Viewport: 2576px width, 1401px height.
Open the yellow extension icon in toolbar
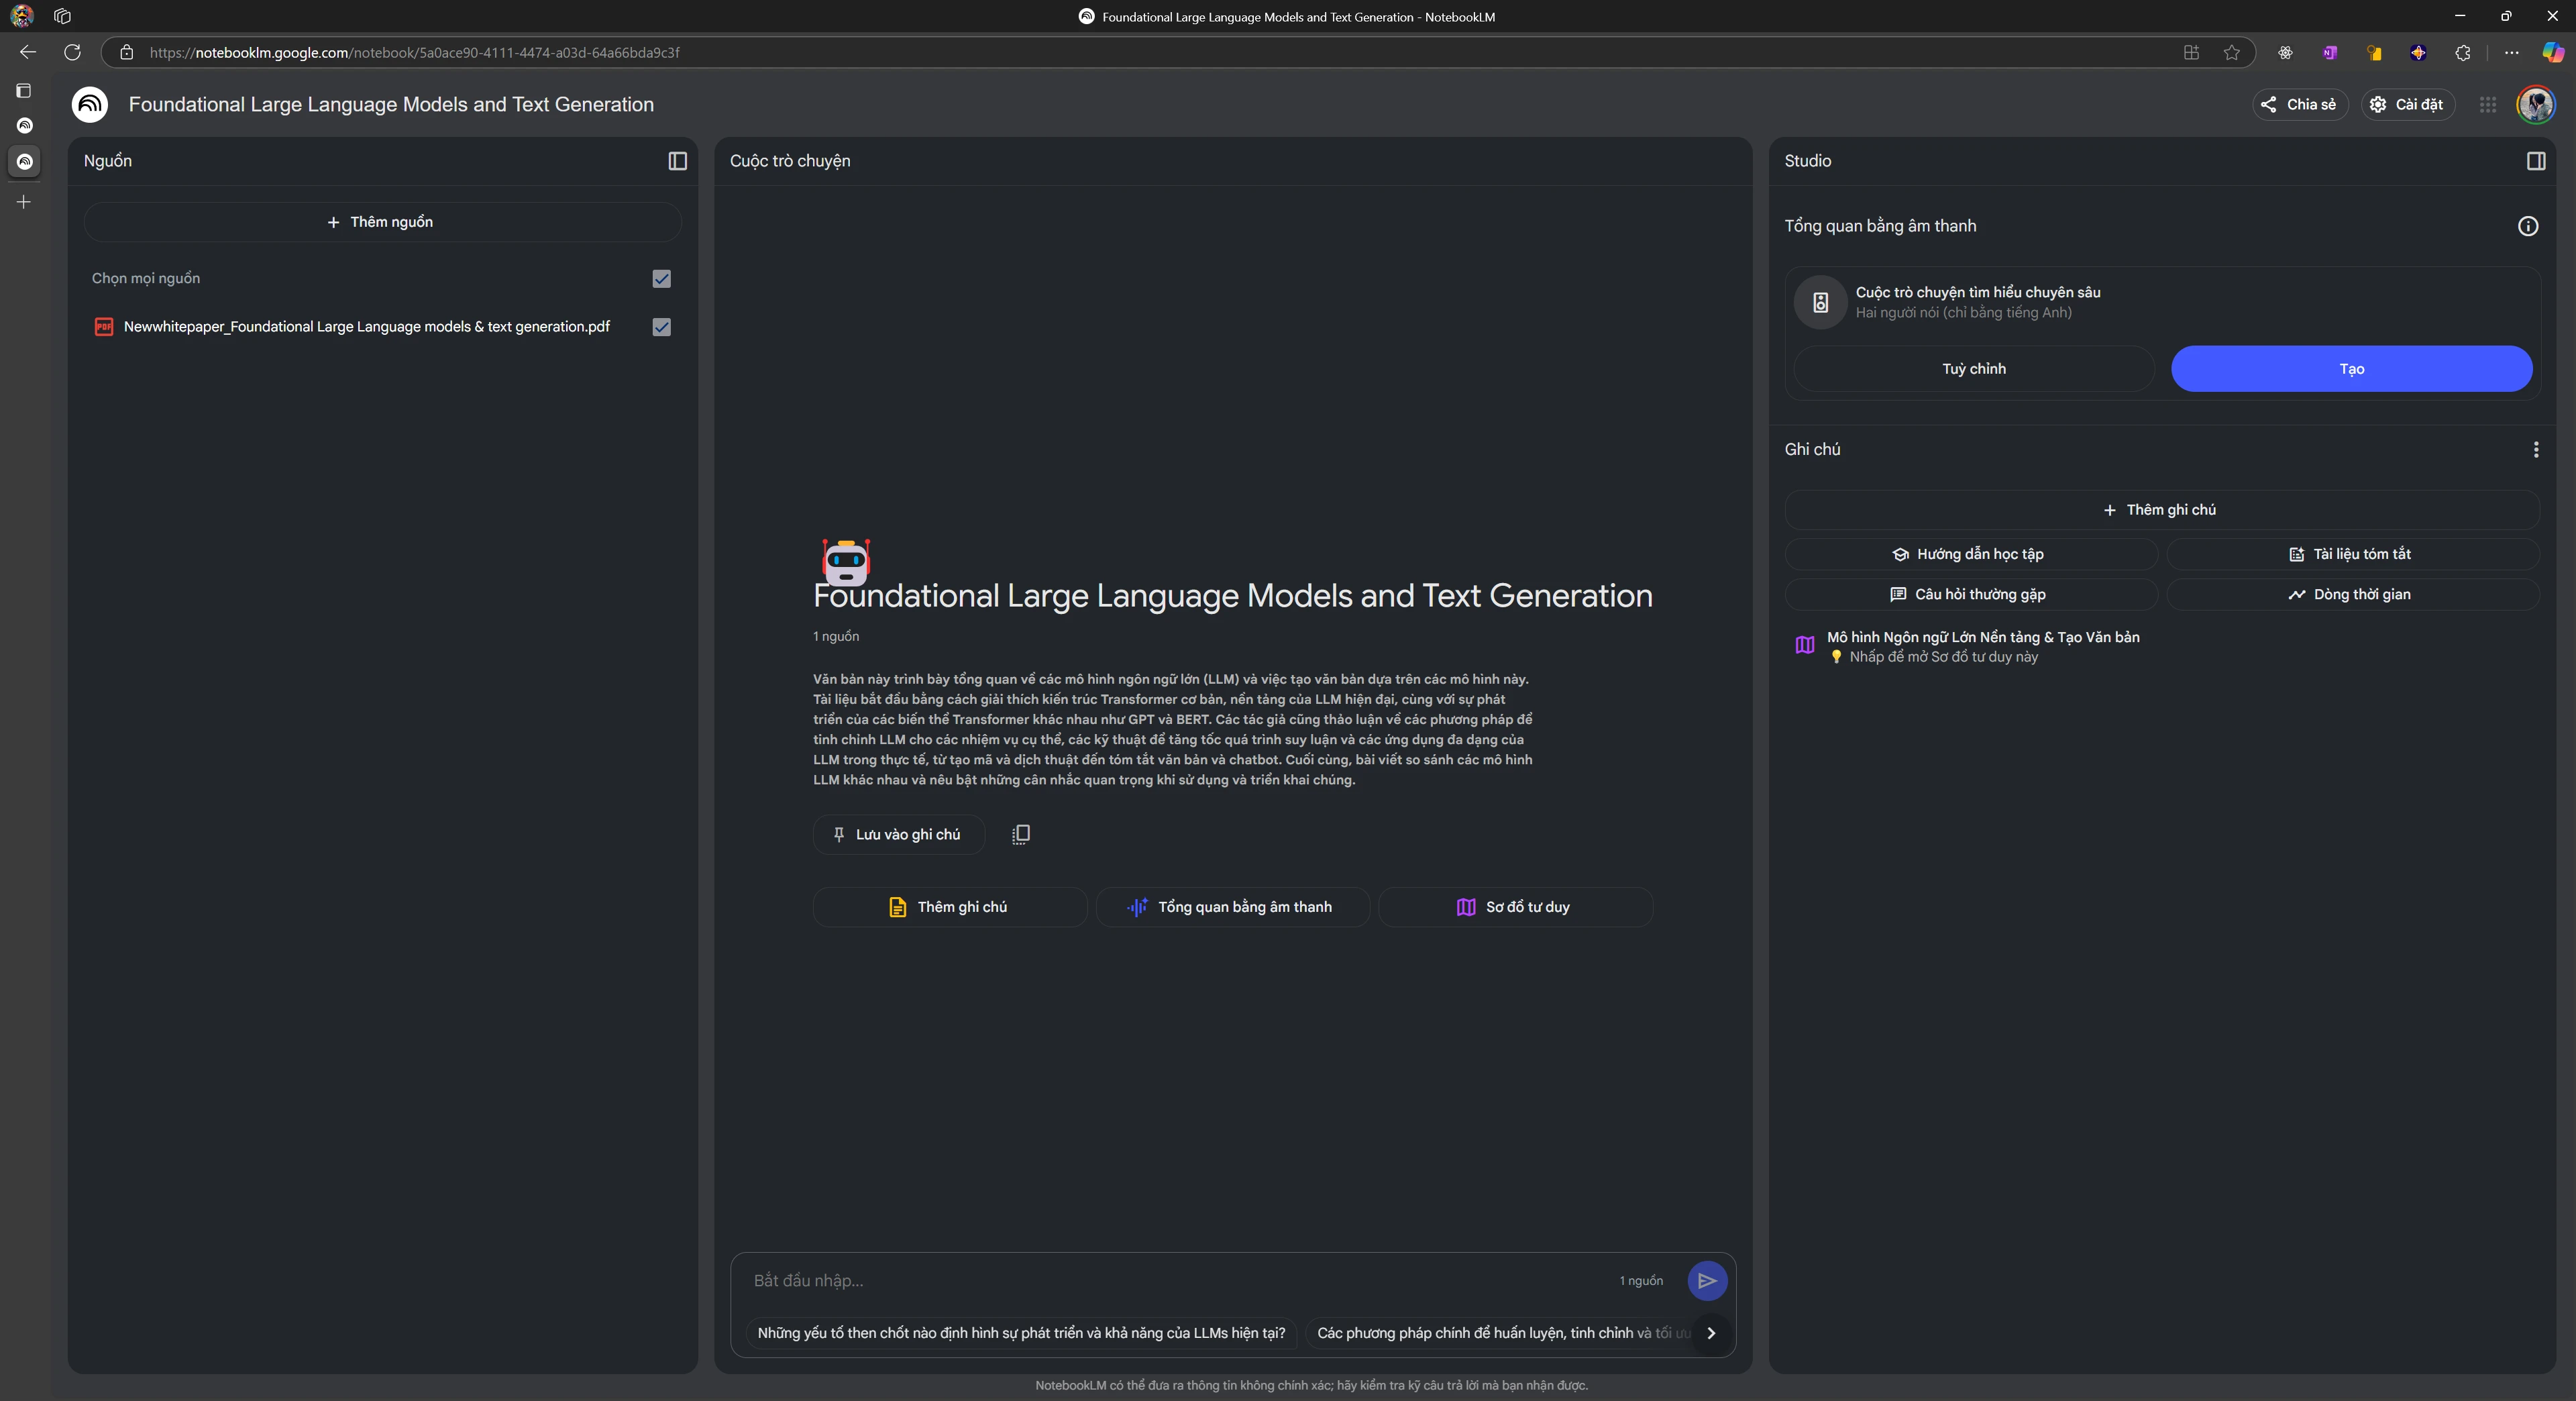(x=2373, y=52)
